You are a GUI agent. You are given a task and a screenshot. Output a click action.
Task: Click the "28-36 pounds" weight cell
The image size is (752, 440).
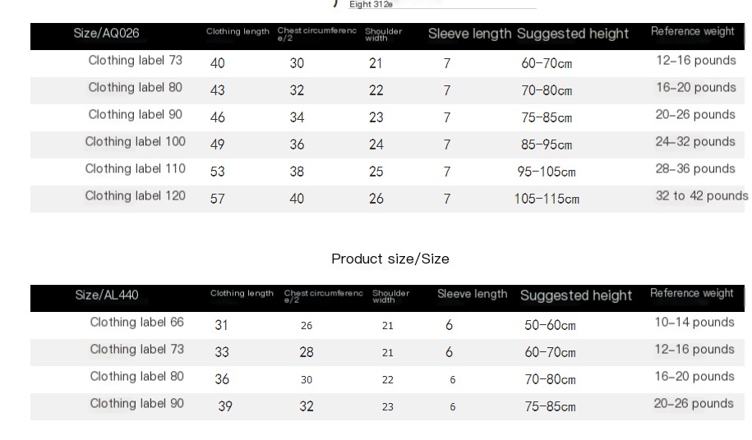pos(695,169)
